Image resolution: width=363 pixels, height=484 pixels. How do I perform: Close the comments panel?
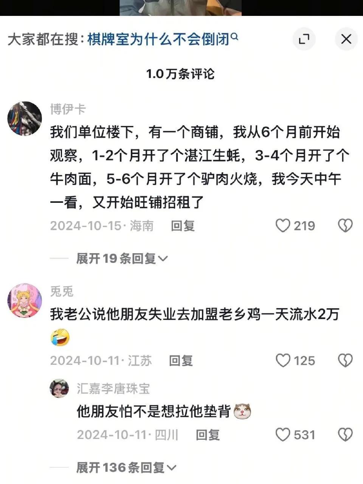pos(346,39)
